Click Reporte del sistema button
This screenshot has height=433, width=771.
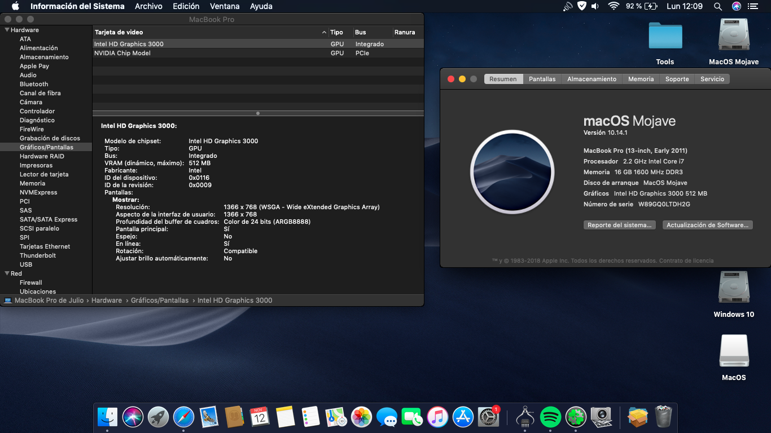619,225
